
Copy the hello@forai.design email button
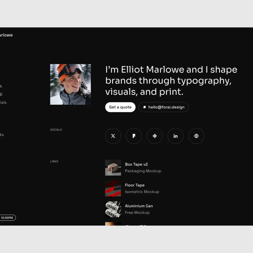point(164,107)
